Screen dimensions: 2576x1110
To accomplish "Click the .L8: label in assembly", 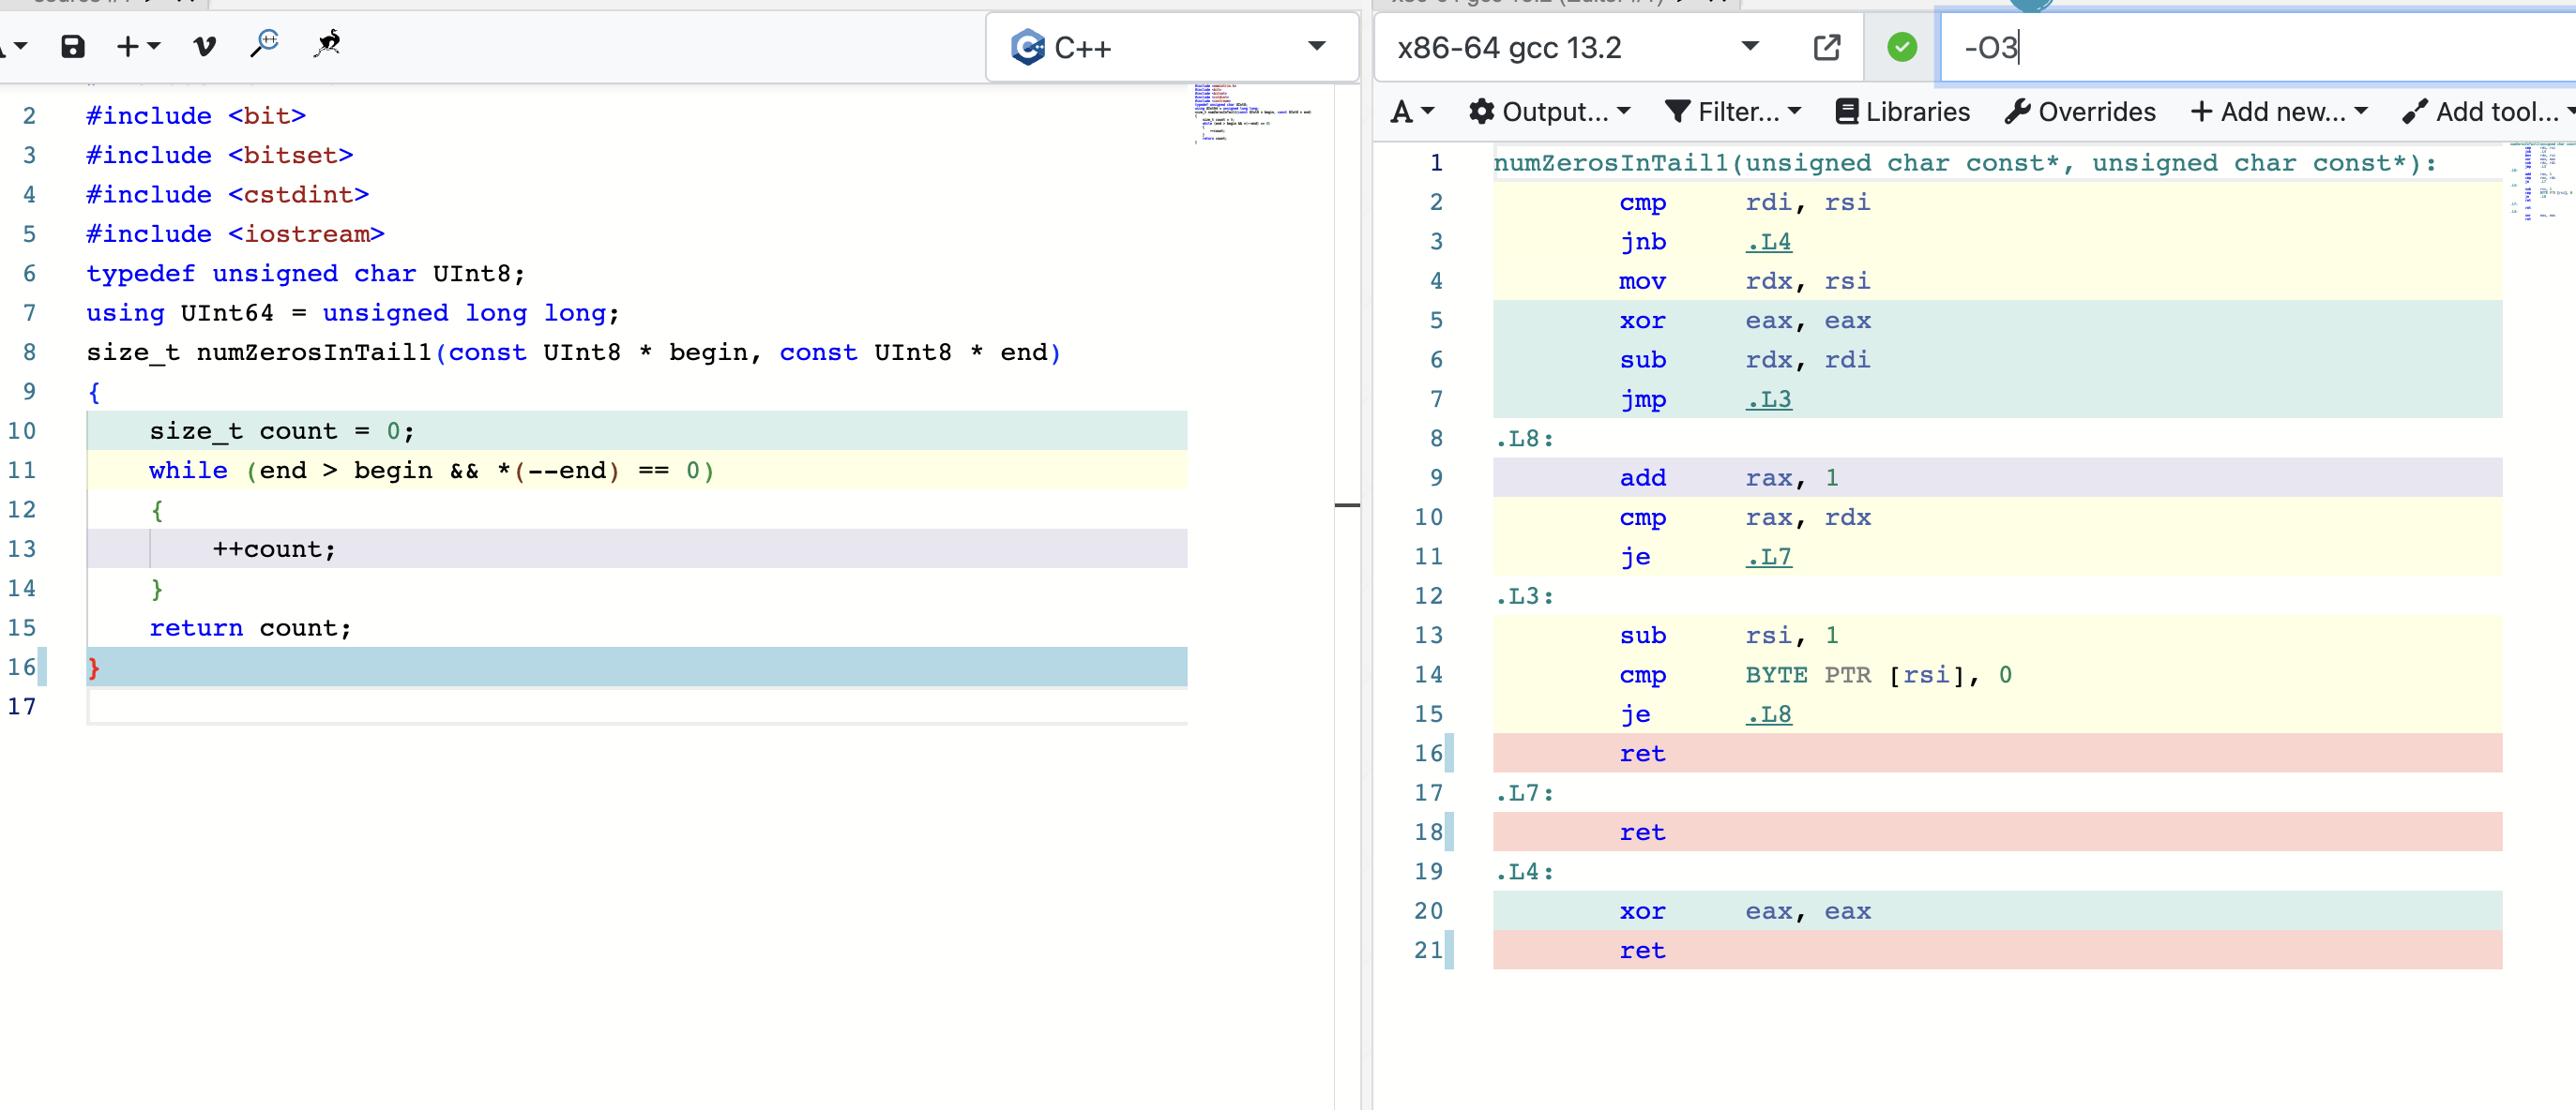I will coord(1525,439).
